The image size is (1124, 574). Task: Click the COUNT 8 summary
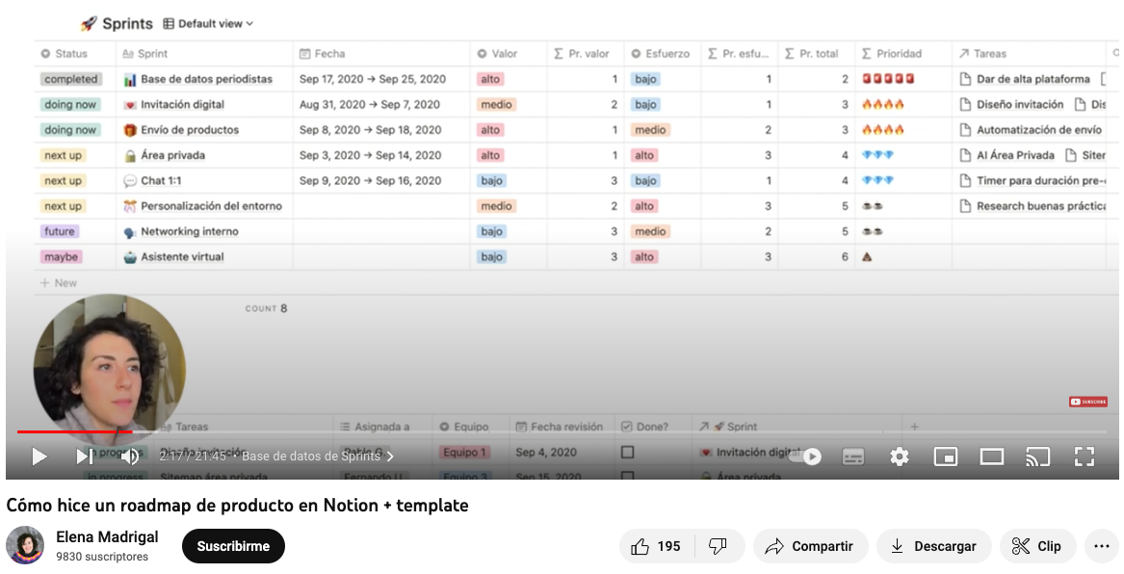[x=266, y=309]
